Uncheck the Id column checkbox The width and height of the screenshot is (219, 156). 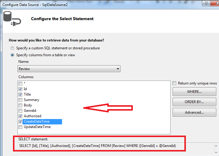[20, 89]
